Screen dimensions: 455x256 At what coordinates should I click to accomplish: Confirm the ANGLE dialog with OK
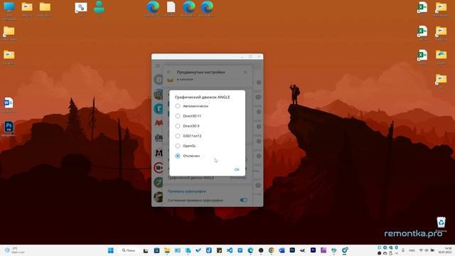(x=237, y=169)
